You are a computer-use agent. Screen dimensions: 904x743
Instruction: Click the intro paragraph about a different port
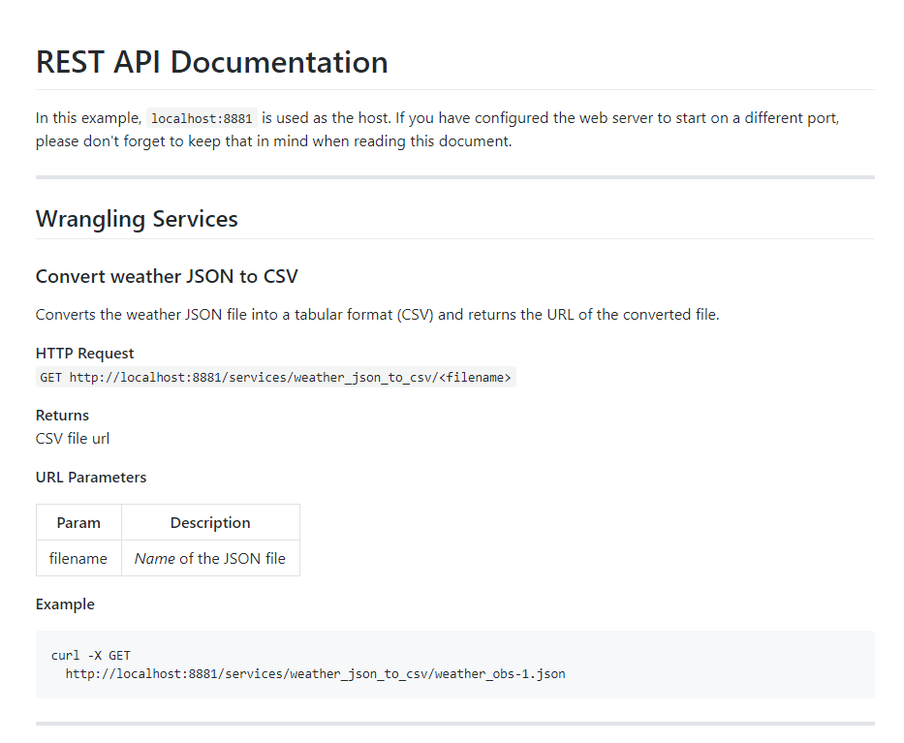click(436, 130)
